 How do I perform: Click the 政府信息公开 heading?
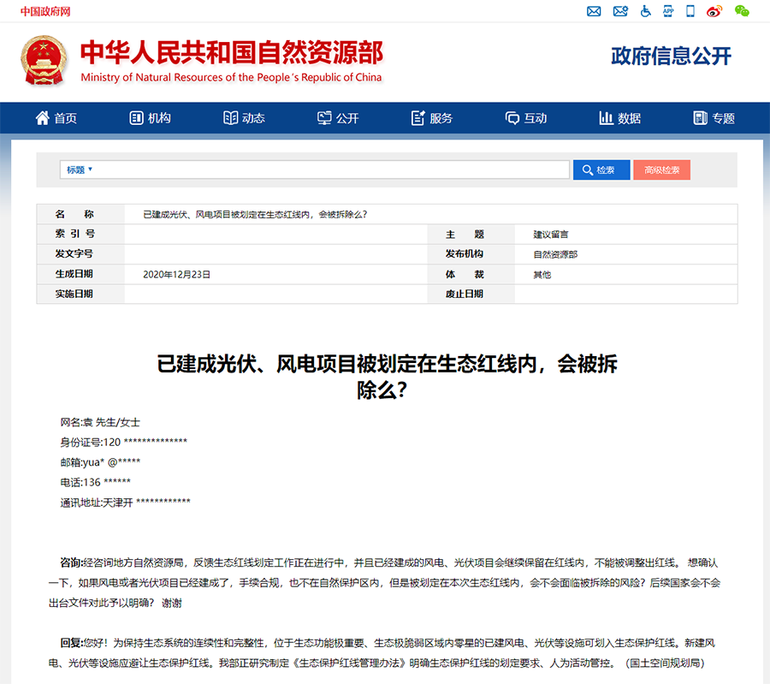pyautogui.click(x=672, y=56)
